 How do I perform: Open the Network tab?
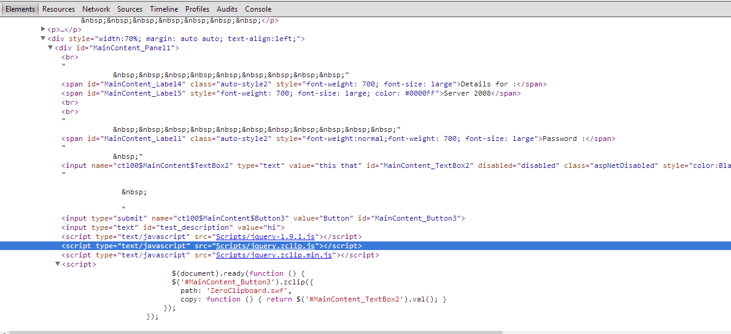point(96,9)
